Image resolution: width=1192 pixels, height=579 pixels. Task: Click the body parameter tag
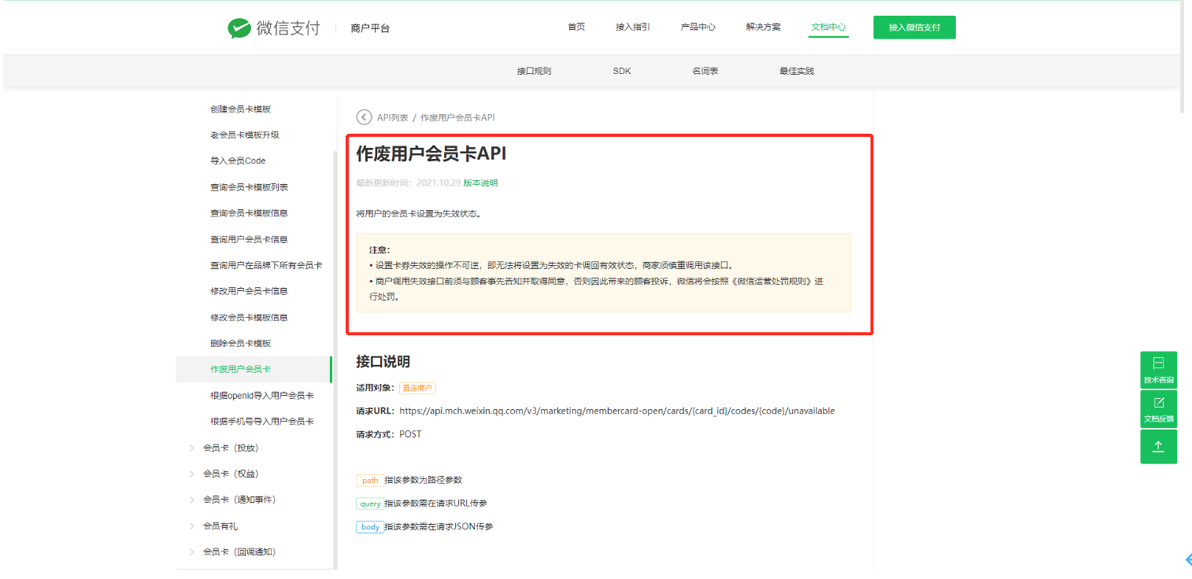click(x=370, y=527)
